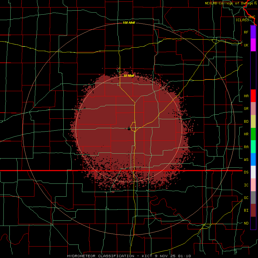The height and width of the screenshot is (258, 258).
Task: Click the blue WS legend color swatch
Action: click(253, 159)
